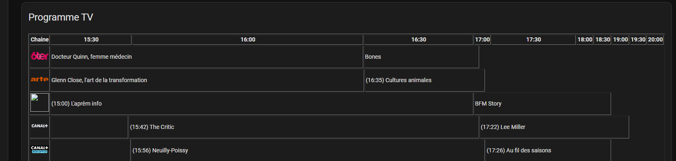Click the Chaine column header

[x=39, y=39]
